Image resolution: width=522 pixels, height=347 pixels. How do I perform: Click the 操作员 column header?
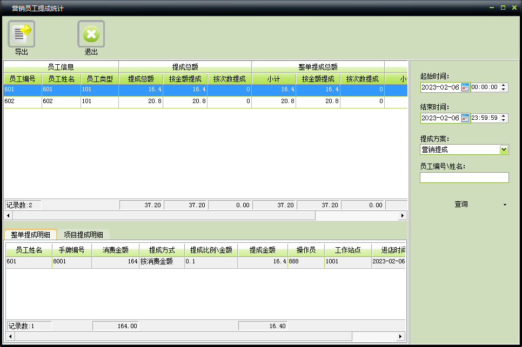click(x=306, y=250)
